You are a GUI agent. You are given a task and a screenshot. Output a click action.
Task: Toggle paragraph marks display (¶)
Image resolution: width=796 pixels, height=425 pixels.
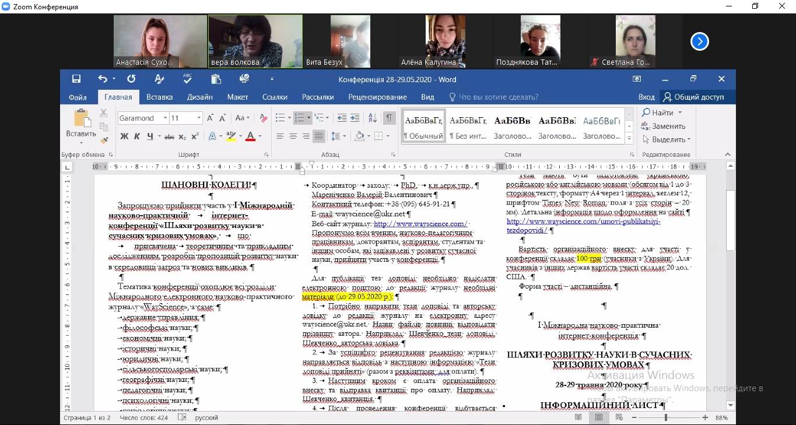click(x=389, y=118)
